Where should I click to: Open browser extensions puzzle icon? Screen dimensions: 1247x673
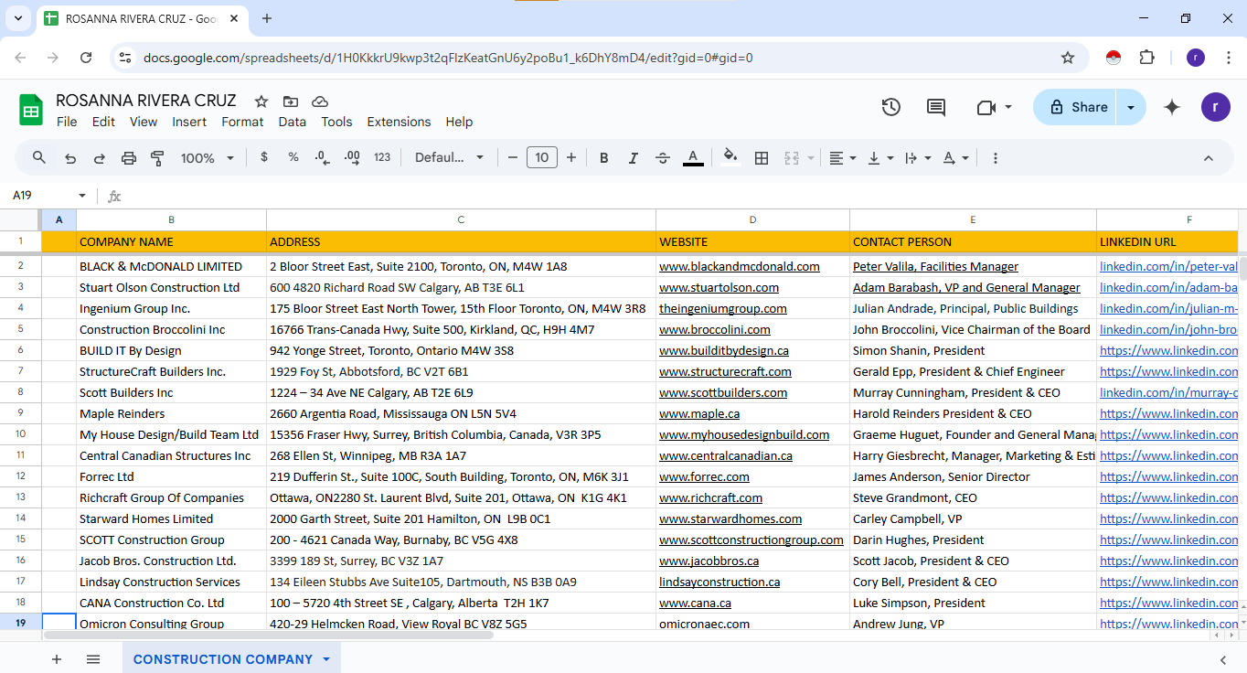1146,58
